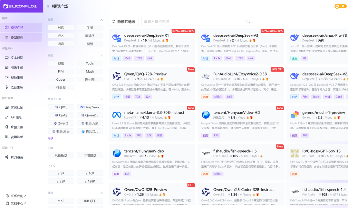348x208 pixels.
Task: Open the 文档中心 external link
Action: point(16,203)
